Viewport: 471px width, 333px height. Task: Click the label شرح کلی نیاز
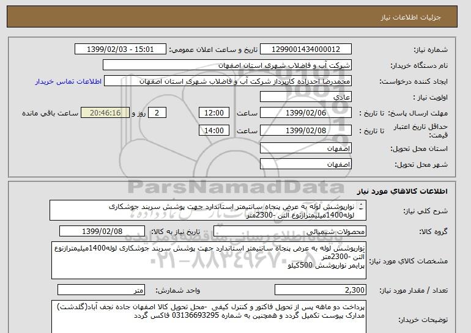425,211
